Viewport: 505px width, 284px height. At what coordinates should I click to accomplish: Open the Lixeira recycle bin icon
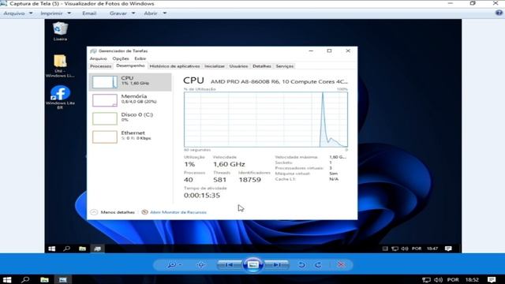click(60, 32)
